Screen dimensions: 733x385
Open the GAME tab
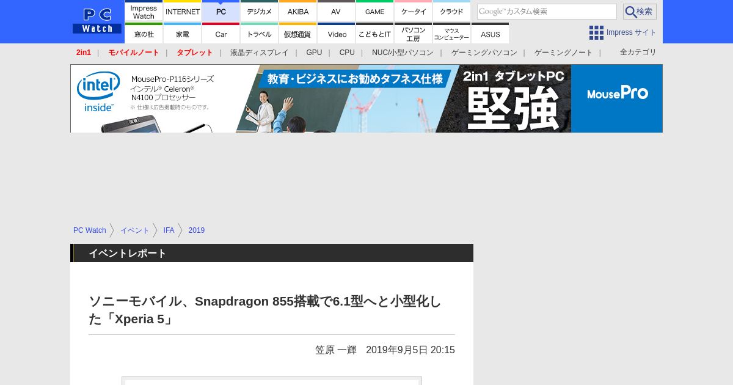374,10
